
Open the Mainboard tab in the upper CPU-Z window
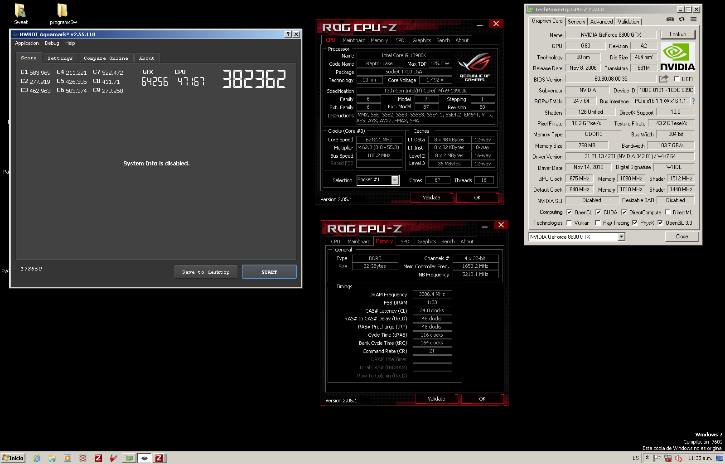[x=354, y=40]
